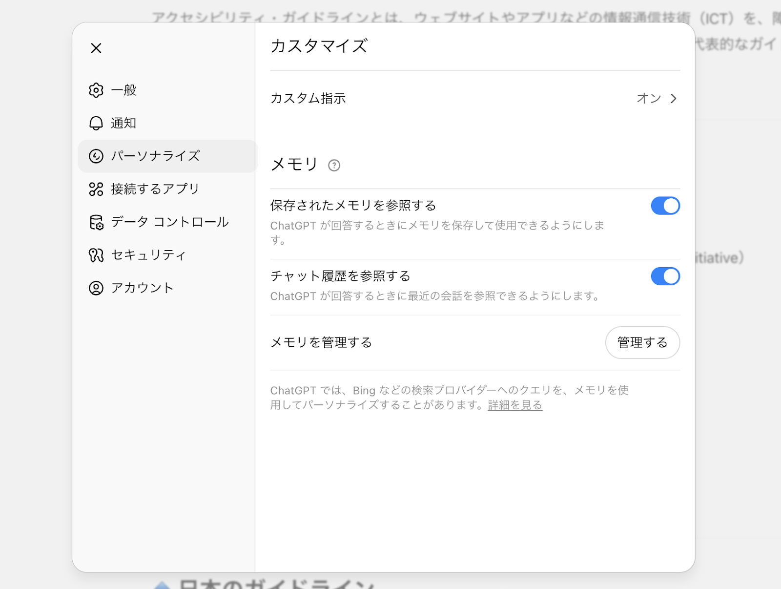Screen dimensions: 781x589
Task: Toggle the saved memory switch off
Action: click(x=666, y=206)
